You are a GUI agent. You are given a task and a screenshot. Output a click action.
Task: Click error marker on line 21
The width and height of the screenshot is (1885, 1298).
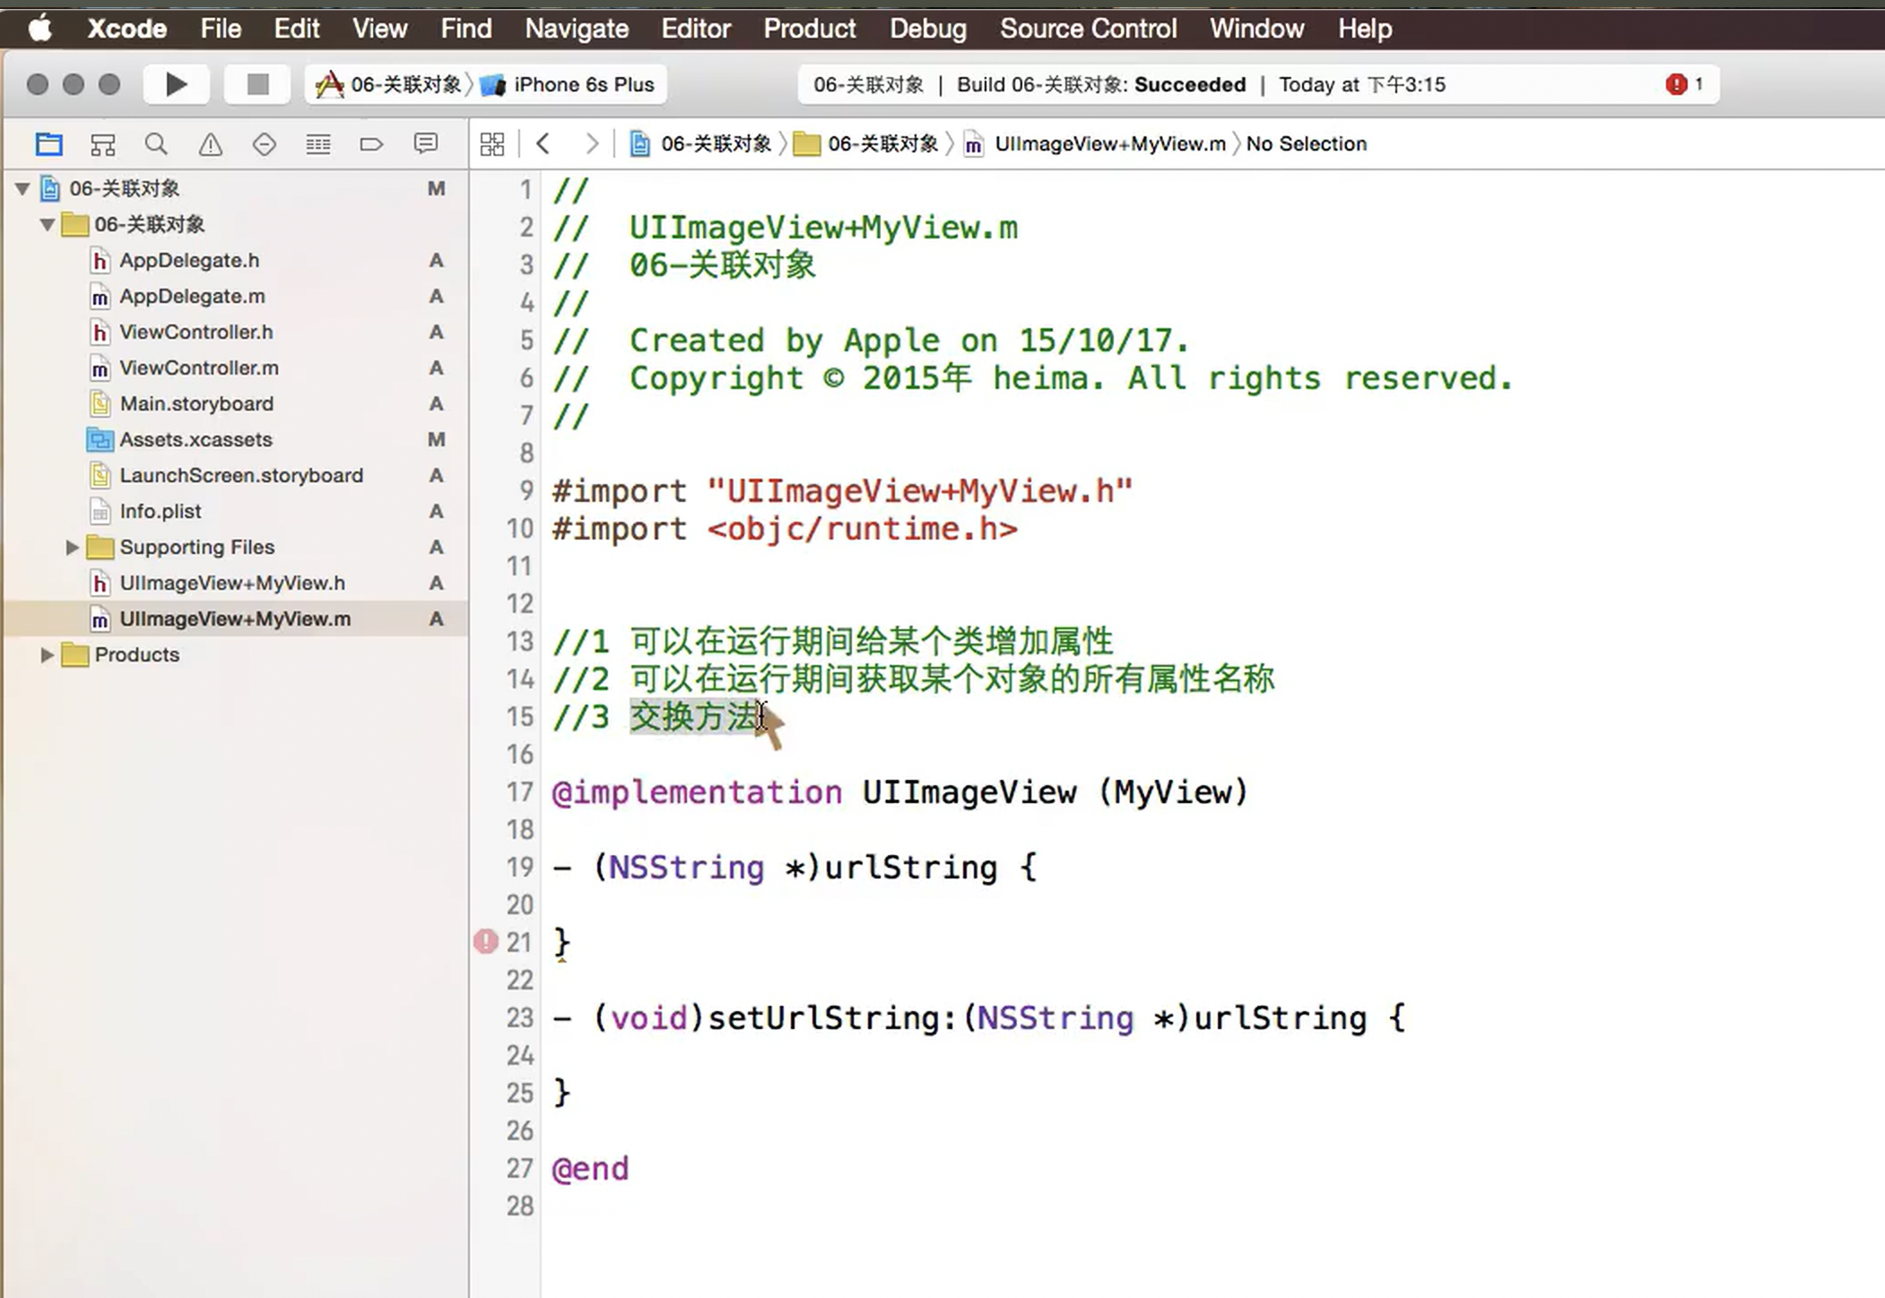pos(486,941)
